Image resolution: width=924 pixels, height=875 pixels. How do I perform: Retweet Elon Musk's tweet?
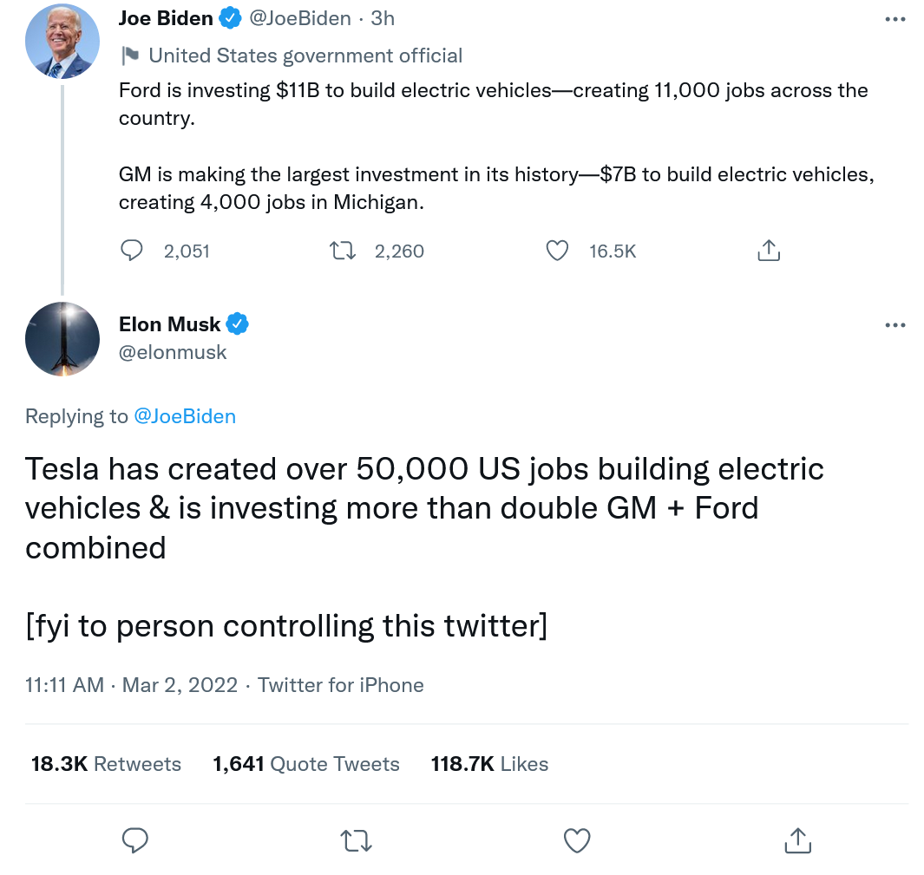click(x=355, y=840)
